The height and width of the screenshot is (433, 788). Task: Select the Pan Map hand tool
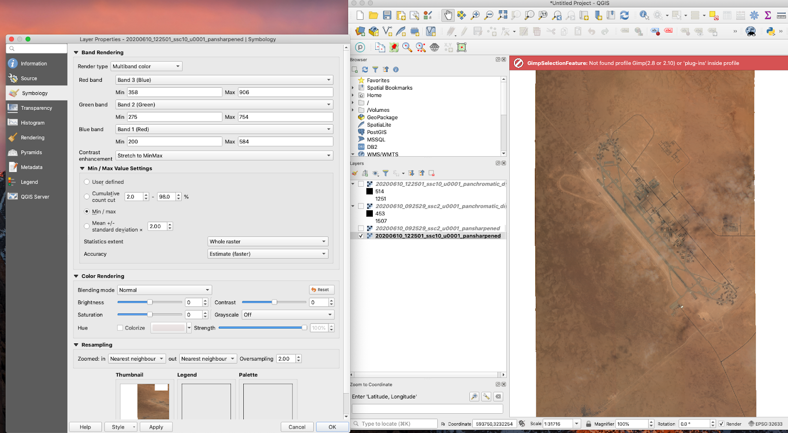pos(448,15)
